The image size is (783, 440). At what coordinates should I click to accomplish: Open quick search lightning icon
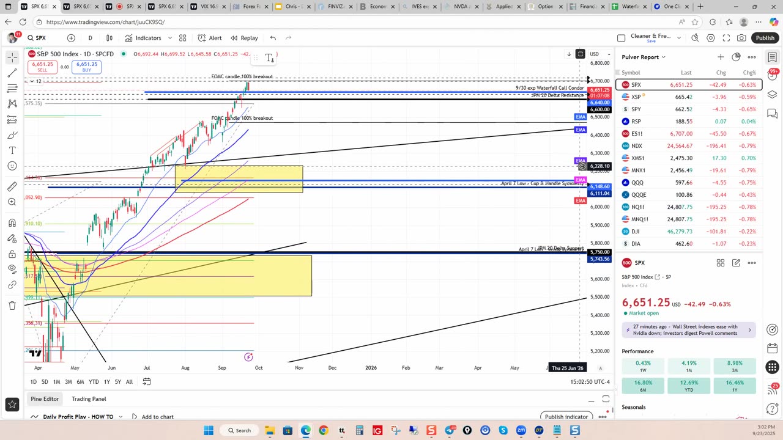click(x=695, y=38)
